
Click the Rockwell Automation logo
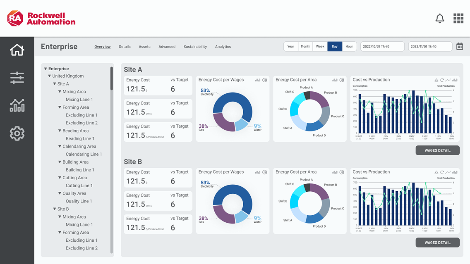(41, 19)
